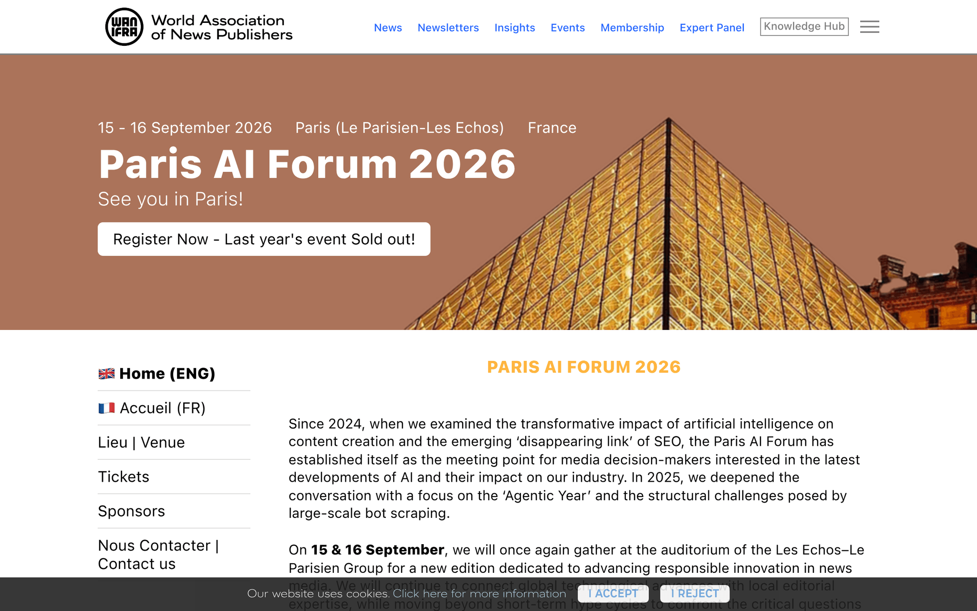This screenshot has height=611, width=977.
Task: Select Membership in the top menu
Action: [632, 28]
